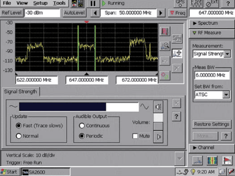Select the zoom magnifier spectrum icon
This screenshot has height=176, width=235.
pyautogui.click(x=165, y=46)
